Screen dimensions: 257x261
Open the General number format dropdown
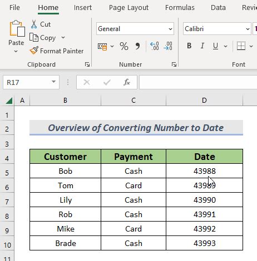click(170, 29)
